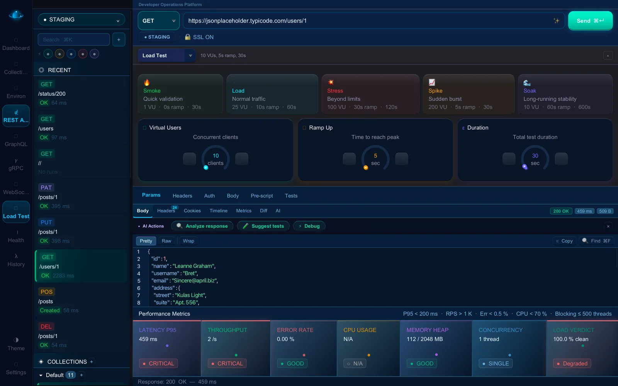The height and width of the screenshot is (386, 618).
Task: Close the AI Actions bar
Action: pos(608,226)
